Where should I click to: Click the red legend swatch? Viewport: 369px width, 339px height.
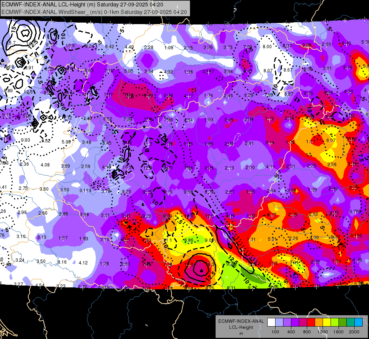311,322
